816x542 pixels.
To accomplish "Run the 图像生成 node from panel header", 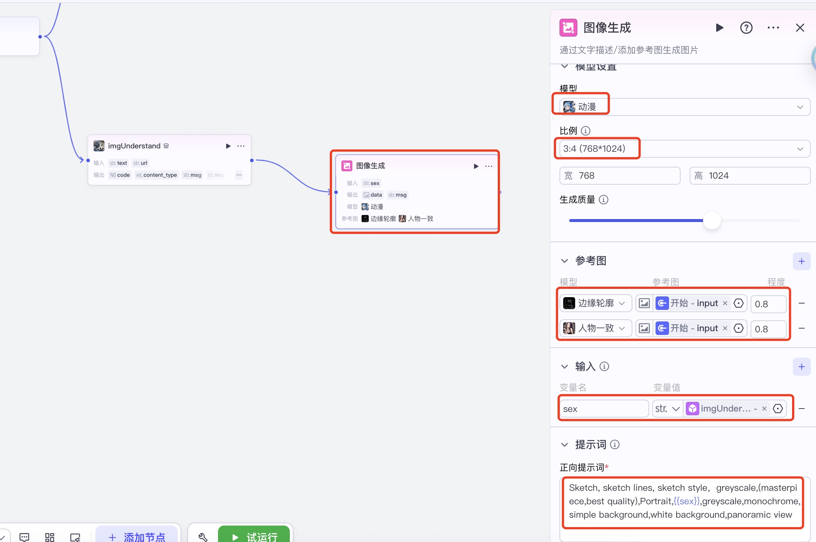I will (x=719, y=28).
